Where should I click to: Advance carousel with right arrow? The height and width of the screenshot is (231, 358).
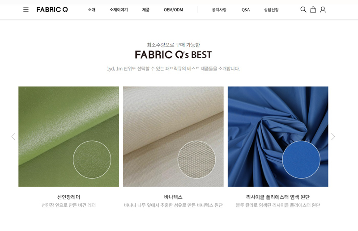tap(333, 137)
